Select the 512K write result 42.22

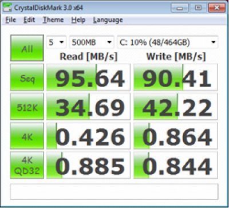click(176, 107)
